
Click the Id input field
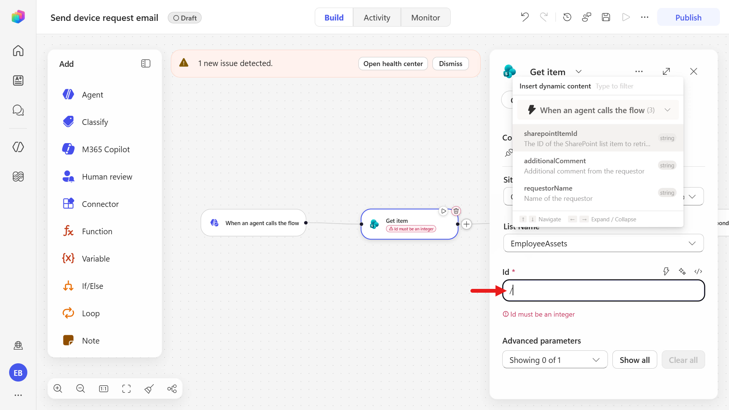pyautogui.click(x=603, y=290)
